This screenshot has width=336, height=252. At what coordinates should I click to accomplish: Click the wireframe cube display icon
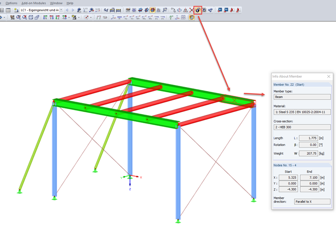click(31, 18)
